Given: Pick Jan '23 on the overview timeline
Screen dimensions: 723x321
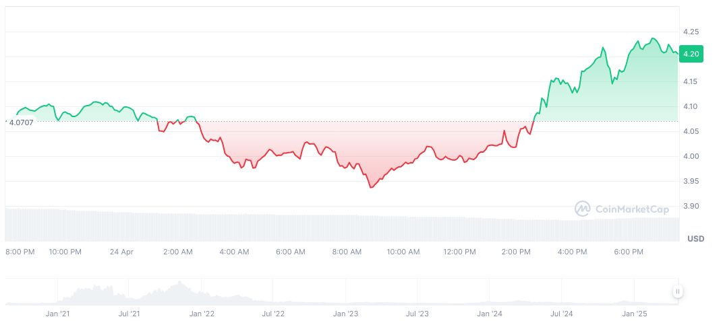Looking at the screenshot, I should (345, 314).
